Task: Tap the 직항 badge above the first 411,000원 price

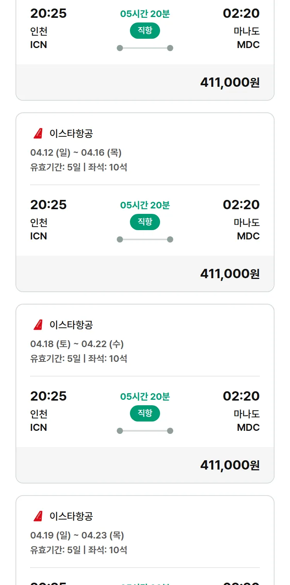Action: [x=145, y=31]
